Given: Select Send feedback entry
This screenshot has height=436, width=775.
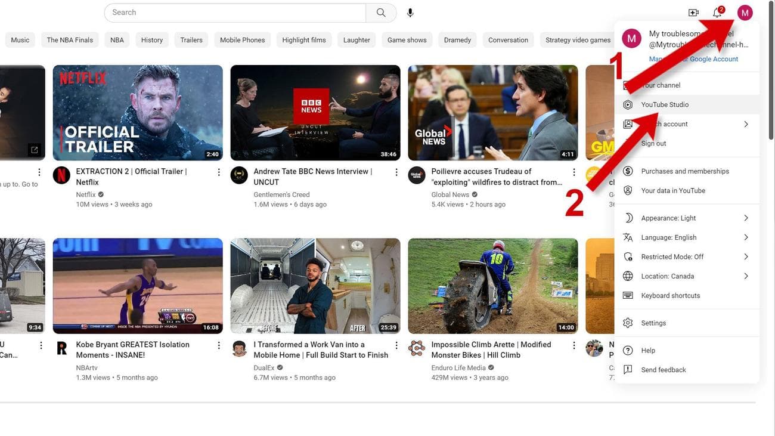Looking at the screenshot, I should 687,370.
